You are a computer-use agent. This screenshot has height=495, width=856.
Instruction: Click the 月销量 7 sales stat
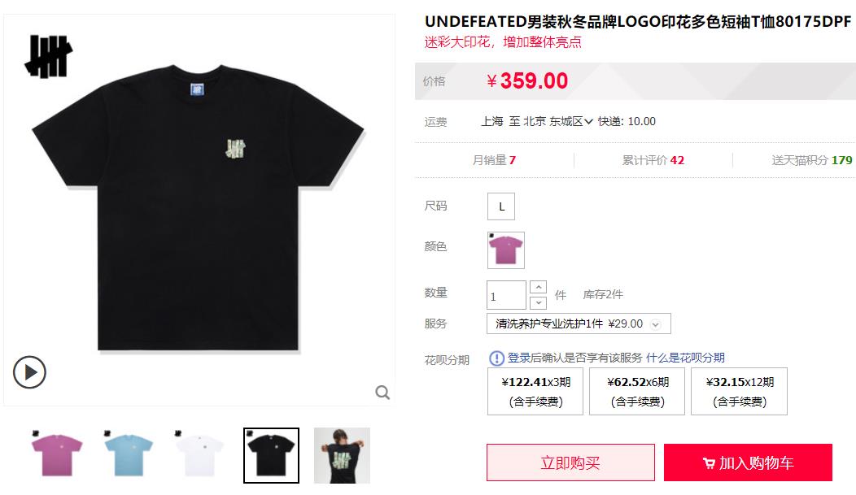494,160
